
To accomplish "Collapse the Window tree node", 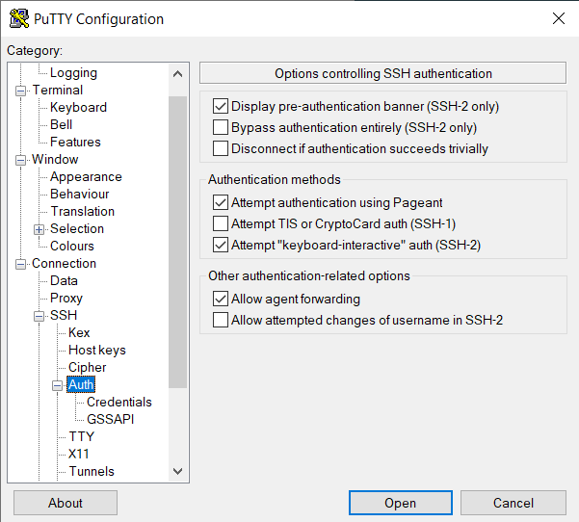I will 20,160.
